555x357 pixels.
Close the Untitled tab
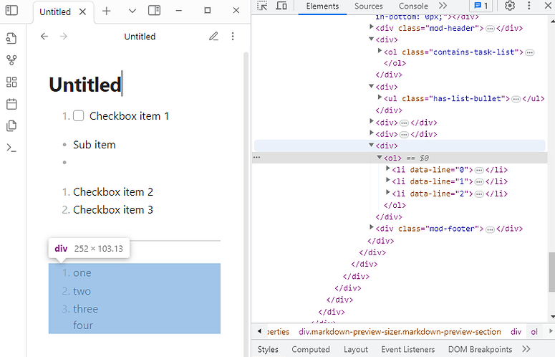coord(82,11)
